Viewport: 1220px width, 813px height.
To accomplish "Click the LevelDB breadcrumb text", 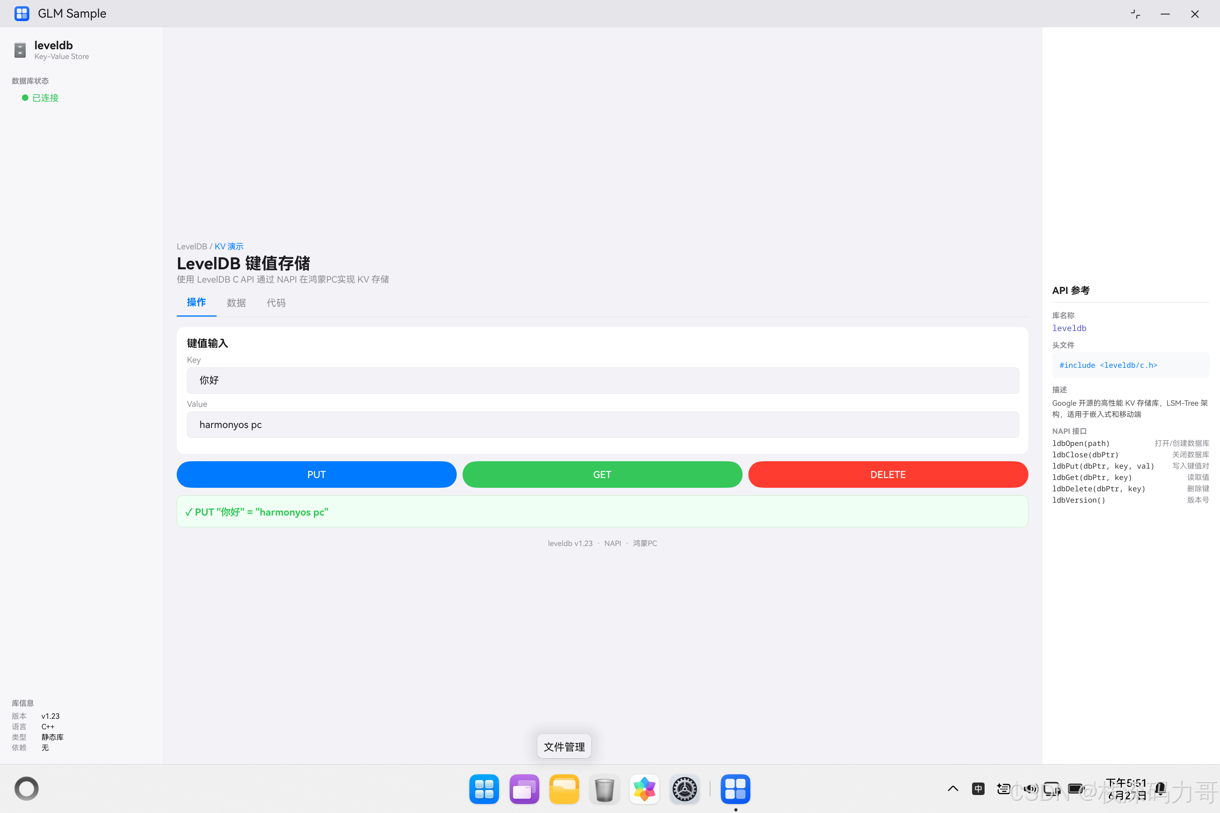I will click(192, 246).
